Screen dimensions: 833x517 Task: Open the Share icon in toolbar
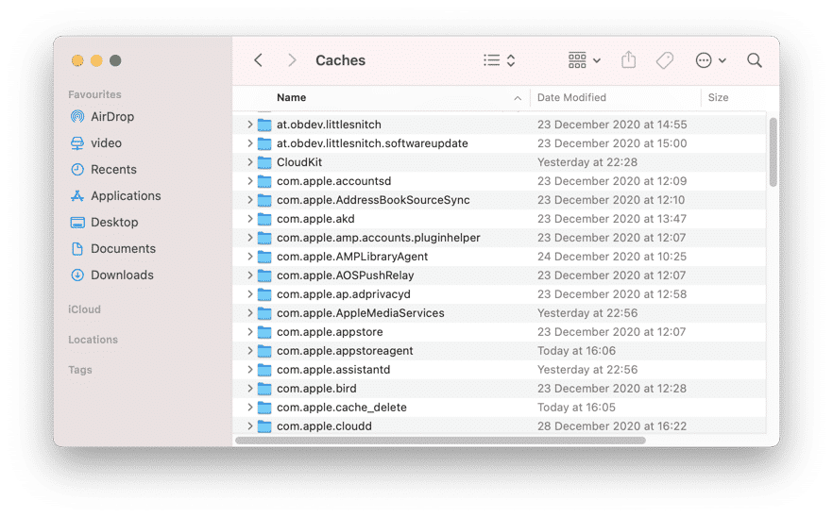tap(628, 60)
